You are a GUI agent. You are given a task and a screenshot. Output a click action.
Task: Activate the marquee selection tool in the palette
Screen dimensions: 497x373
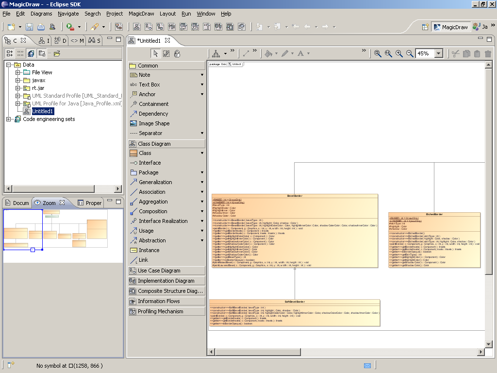coord(166,53)
